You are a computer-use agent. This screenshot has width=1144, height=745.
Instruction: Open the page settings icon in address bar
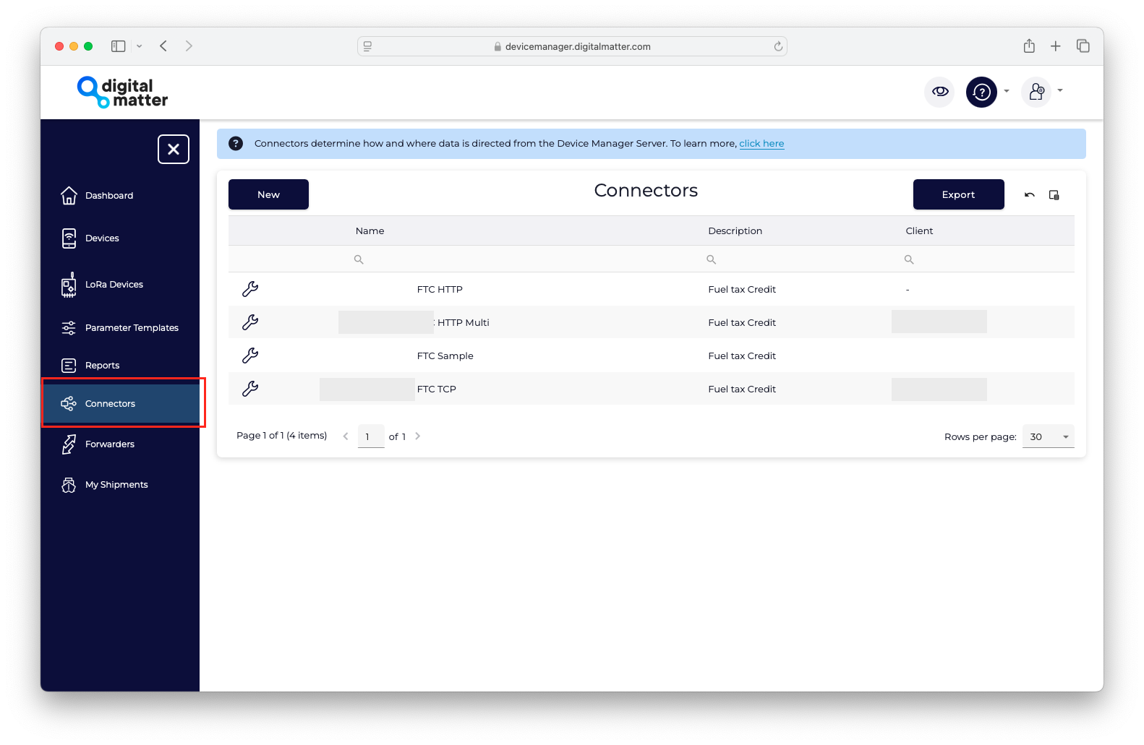coord(367,46)
